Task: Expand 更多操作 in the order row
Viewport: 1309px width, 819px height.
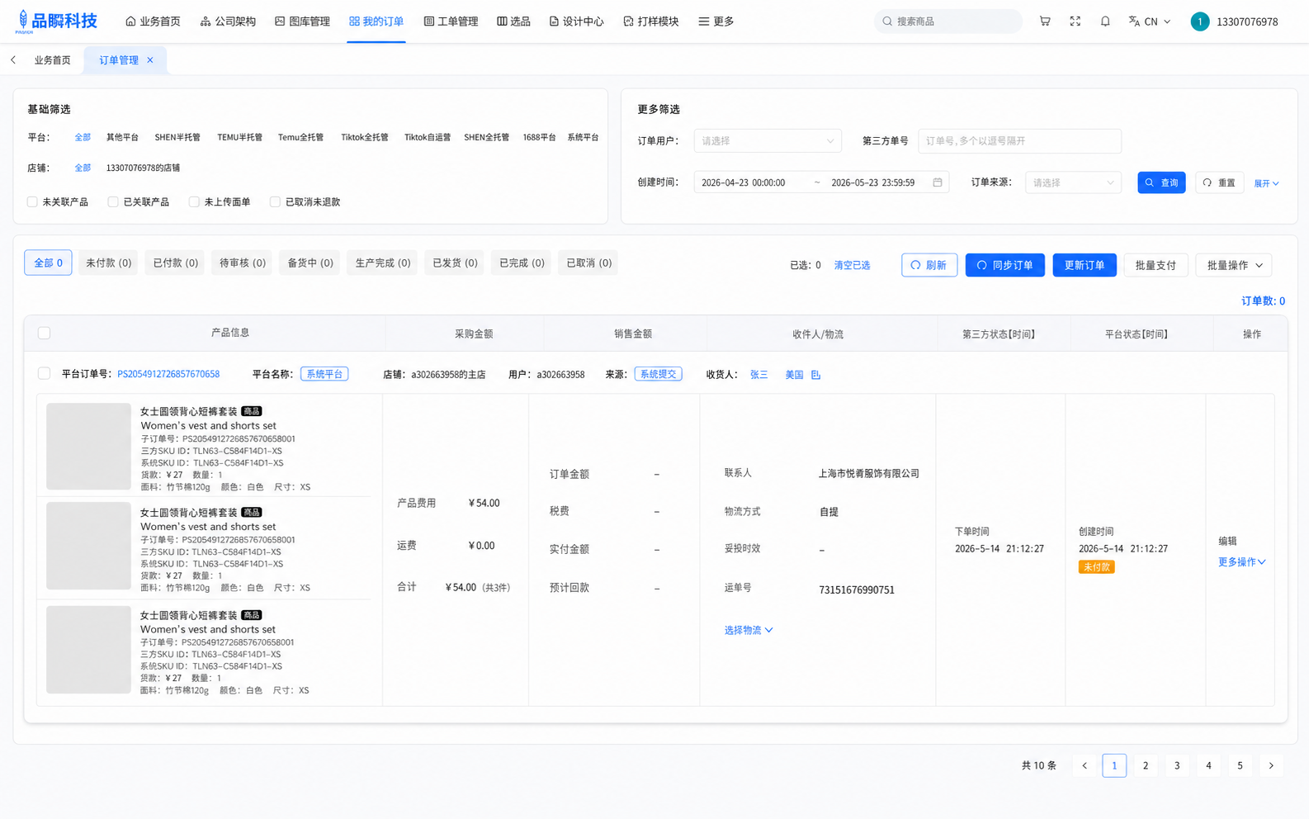Action: click(x=1241, y=562)
